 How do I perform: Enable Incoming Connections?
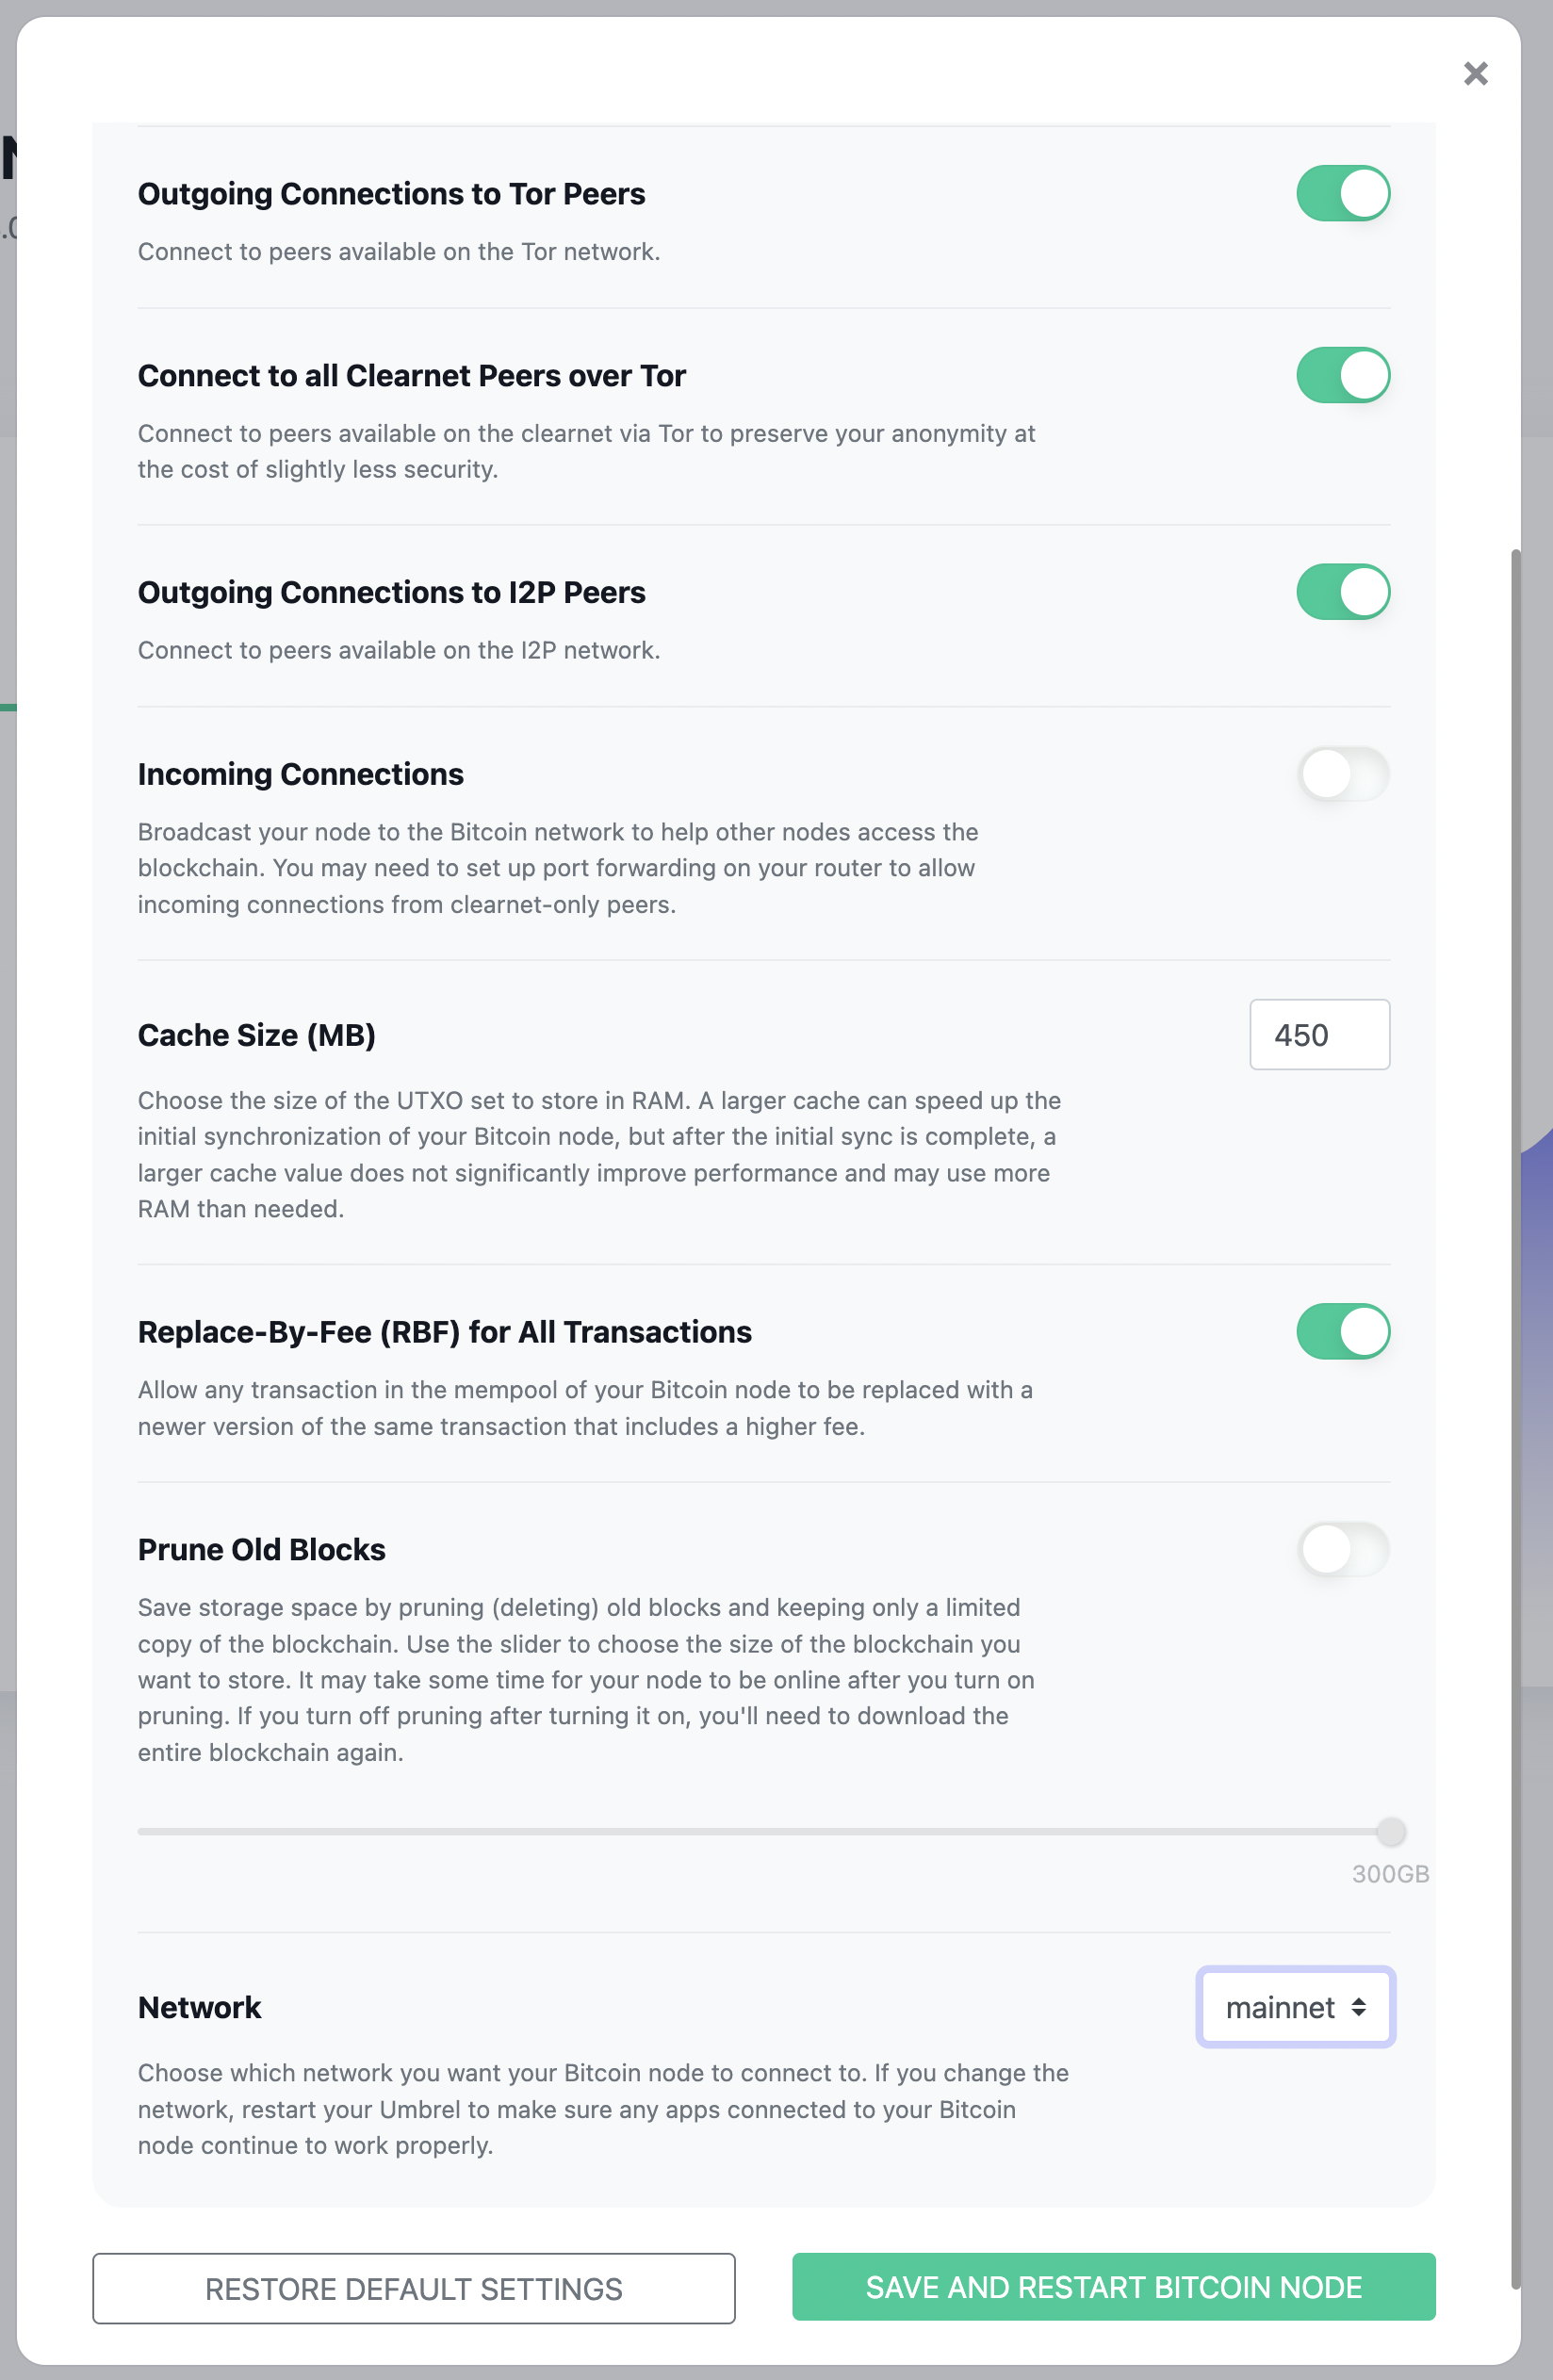[x=1343, y=773]
